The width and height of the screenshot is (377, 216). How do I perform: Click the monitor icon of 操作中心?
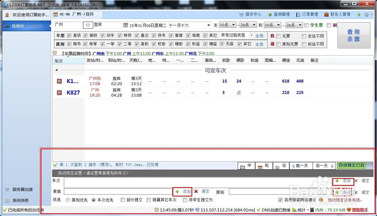coord(241,15)
